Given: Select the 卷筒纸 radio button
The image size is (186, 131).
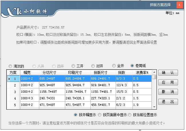Looking at the screenshot, I should [132, 66].
